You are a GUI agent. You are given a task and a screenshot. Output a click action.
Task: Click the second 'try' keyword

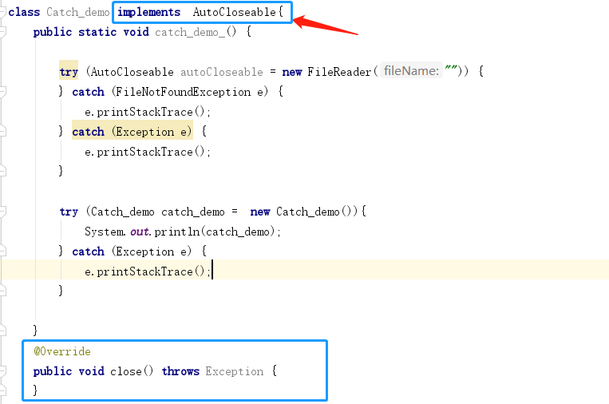(69, 212)
